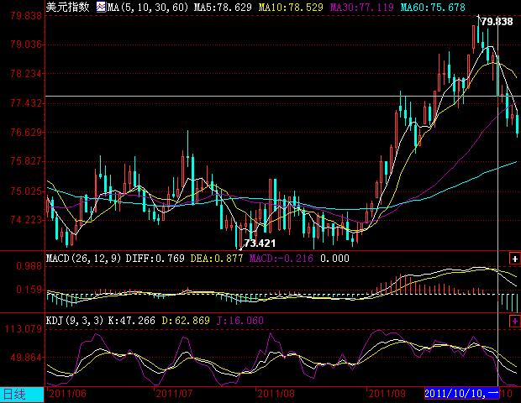The width and height of the screenshot is (521, 403).
Task: Click the 0.000 value in MACD header
Action: [334, 259]
